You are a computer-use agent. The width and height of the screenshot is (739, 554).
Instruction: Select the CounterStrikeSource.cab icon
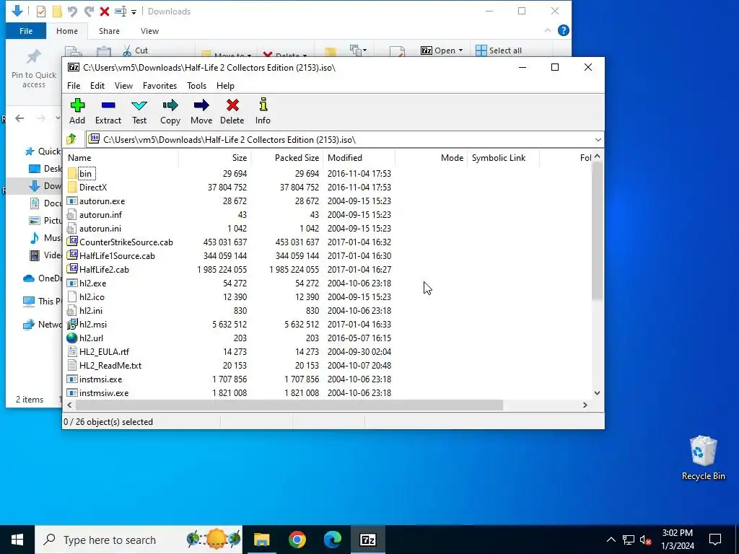[x=72, y=242]
